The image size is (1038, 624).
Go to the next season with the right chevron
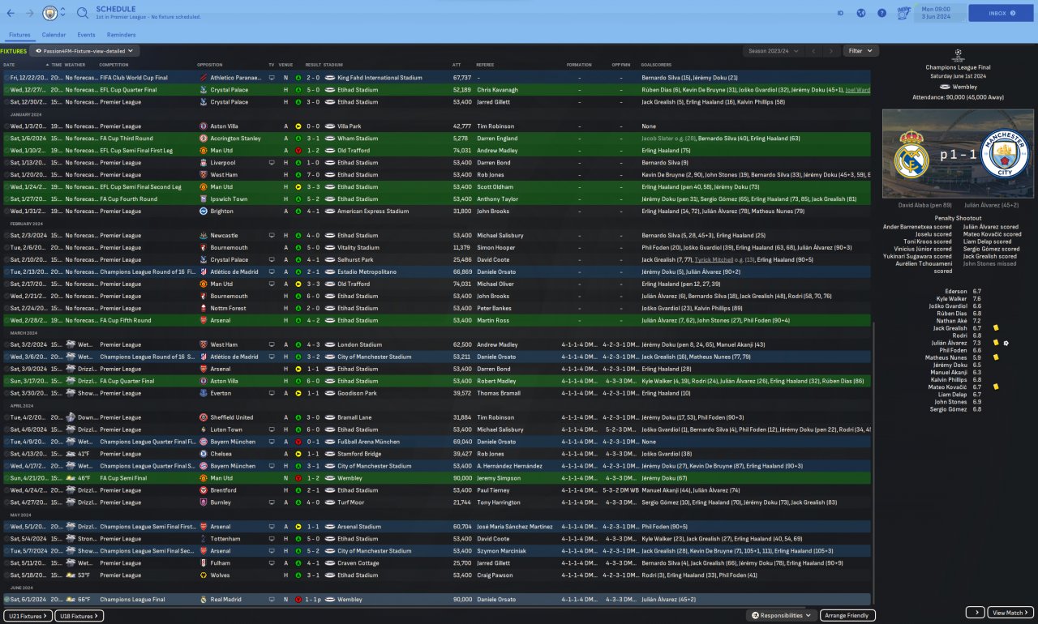(x=831, y=51)
